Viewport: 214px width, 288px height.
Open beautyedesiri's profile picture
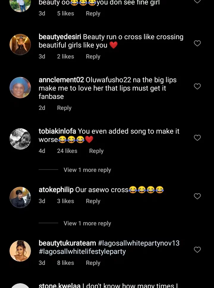pos(20,45)
